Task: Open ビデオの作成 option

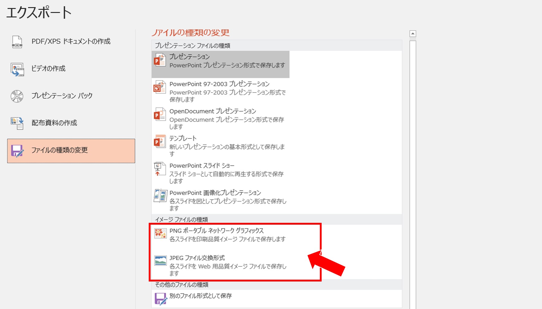Action: coord(71,69)
